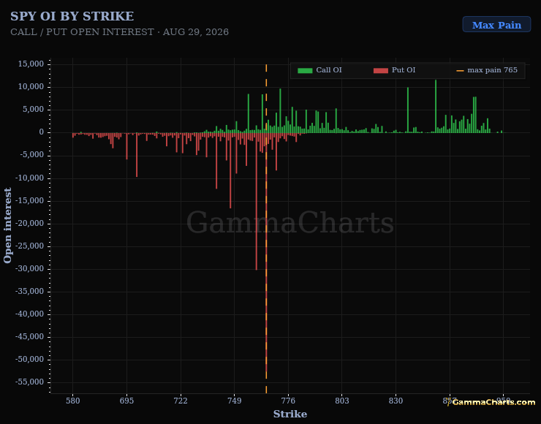Click the tallest red put bar reaching -30,000

pyautogui.click(x=257, y=201)
